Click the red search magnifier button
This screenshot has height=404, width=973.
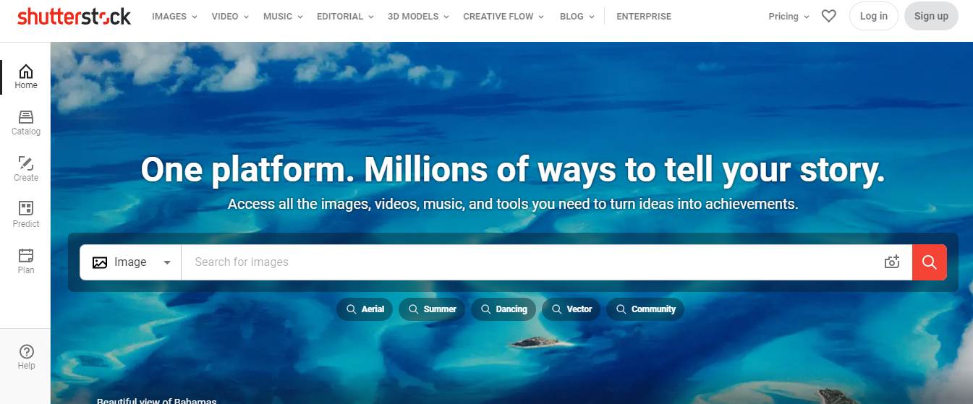[x=930, y=262]
